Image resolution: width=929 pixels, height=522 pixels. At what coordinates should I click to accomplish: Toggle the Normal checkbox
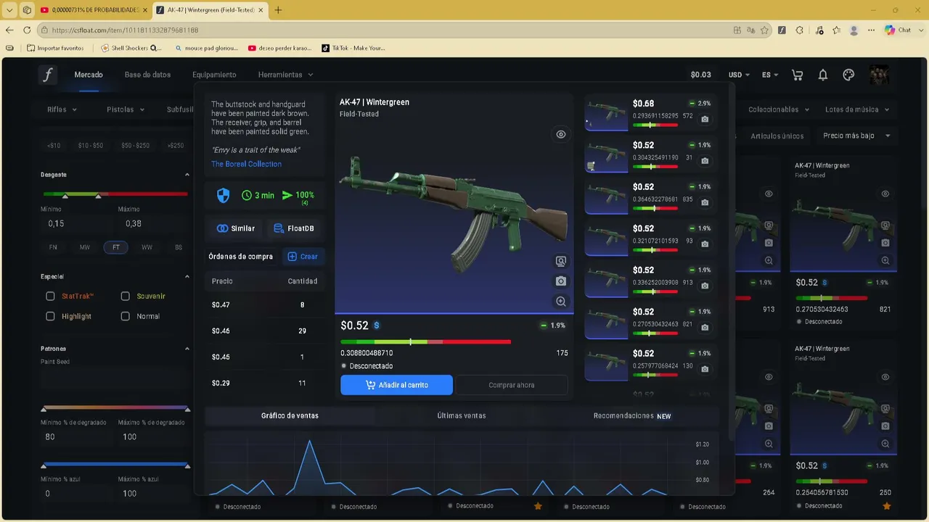pos(125,316)
